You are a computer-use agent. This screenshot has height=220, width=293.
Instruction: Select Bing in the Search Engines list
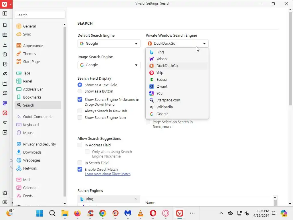(109, 199)
